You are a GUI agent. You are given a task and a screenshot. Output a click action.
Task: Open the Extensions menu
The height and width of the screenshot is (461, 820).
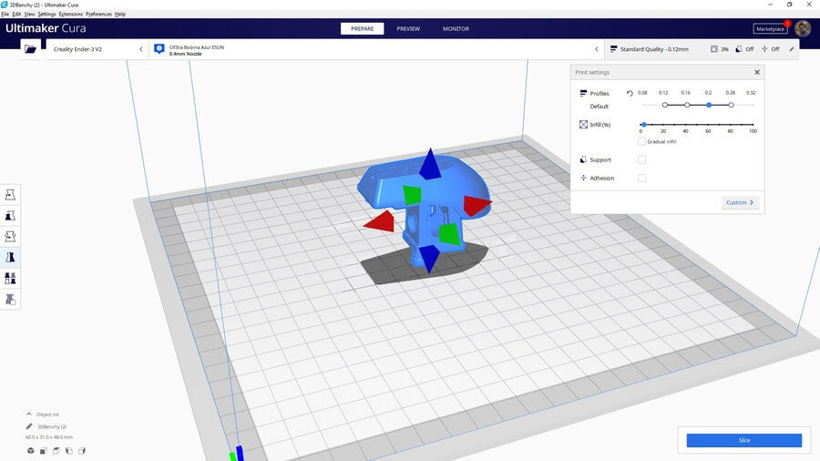(71, 14)
